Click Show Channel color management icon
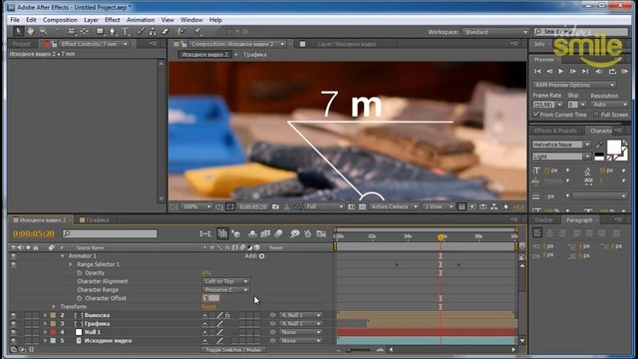The image size is (638, 359). 298,206
